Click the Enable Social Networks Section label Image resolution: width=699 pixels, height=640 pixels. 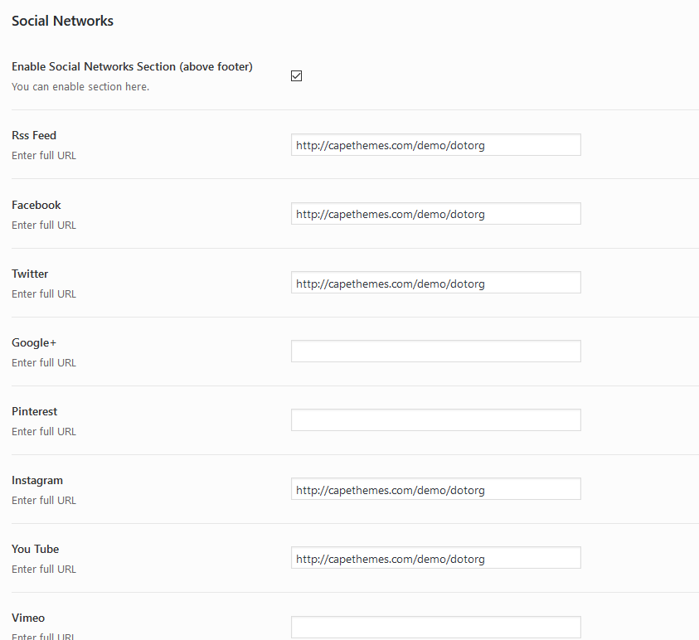pyautogui.click(x=132, y=66)
